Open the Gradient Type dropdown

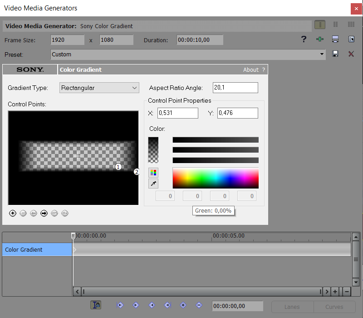(99, 88)
